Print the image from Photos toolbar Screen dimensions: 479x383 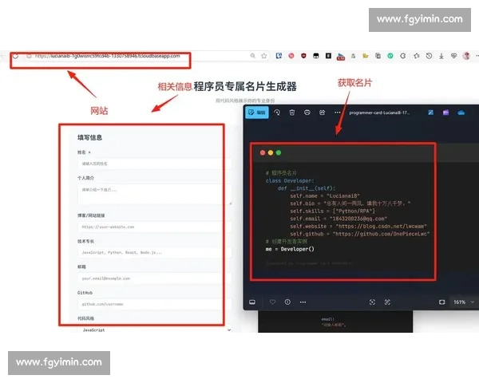coord(307,113)
